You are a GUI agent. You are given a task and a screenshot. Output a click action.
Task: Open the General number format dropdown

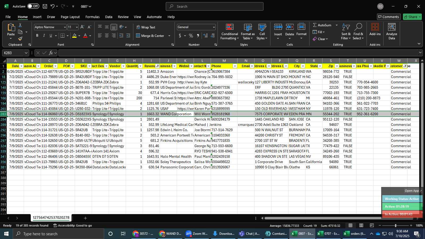click(214, 27)
